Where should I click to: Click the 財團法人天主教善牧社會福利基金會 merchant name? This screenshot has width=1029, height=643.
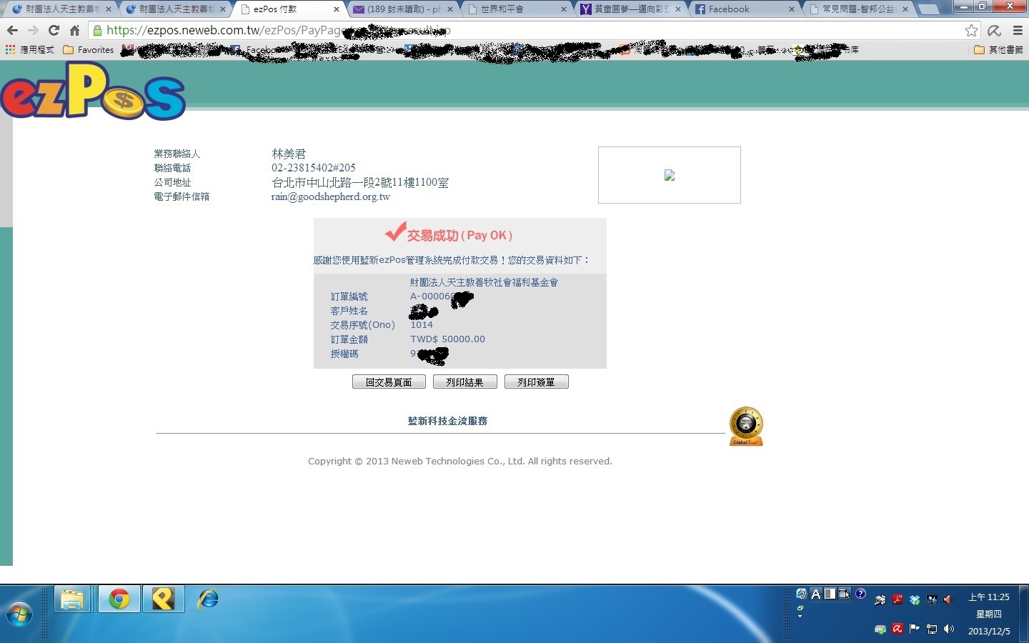484,282
